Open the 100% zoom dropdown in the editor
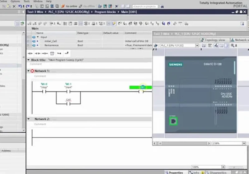The height and width of the screenshot is (174, 249). pyautogui.click(x=223, y=167)
